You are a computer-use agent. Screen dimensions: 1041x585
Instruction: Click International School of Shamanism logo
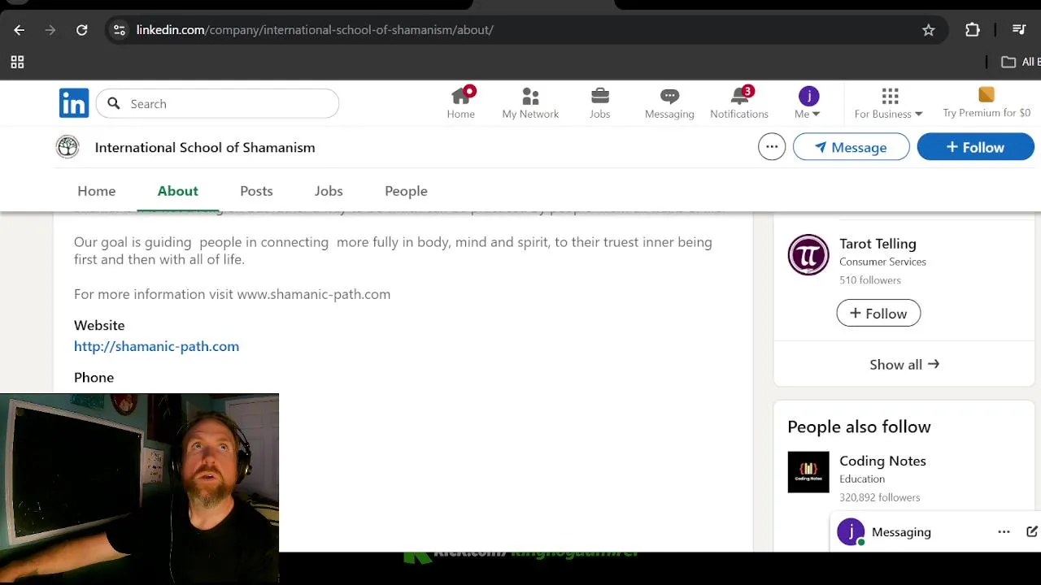tap(68, 147)
